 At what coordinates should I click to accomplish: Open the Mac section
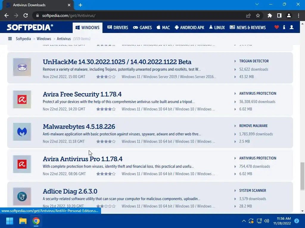pyautogui.click(x=164, y=28)
